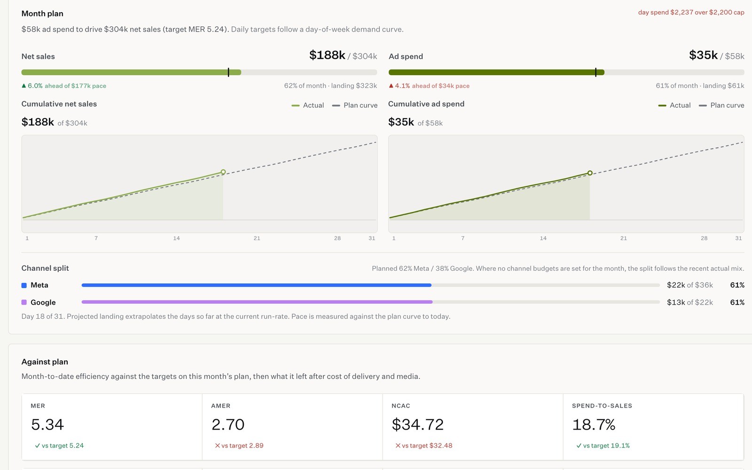This screenshot has width=752, height=470.
Task: Click the Google channel spend bar
Action: point(371,302)
